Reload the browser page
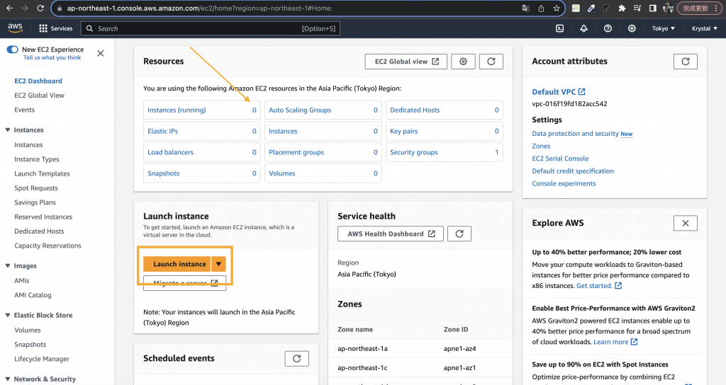This screenshot has width=726, height=385. pos(40,8)
